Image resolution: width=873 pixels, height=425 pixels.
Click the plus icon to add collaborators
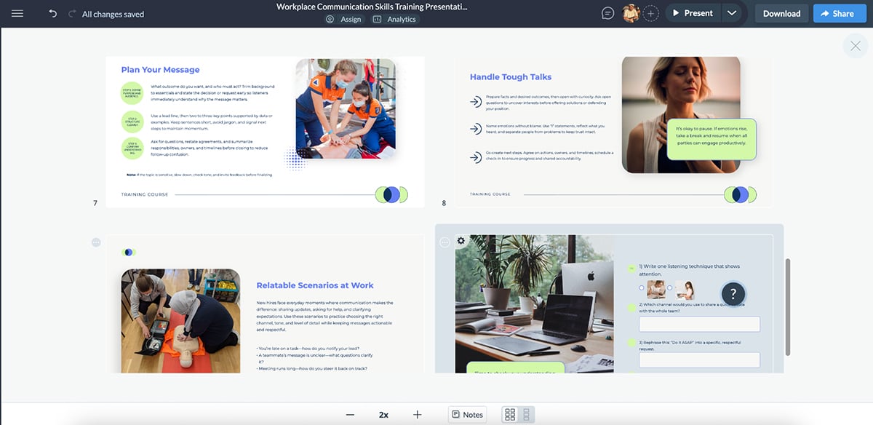pos(650,12)
